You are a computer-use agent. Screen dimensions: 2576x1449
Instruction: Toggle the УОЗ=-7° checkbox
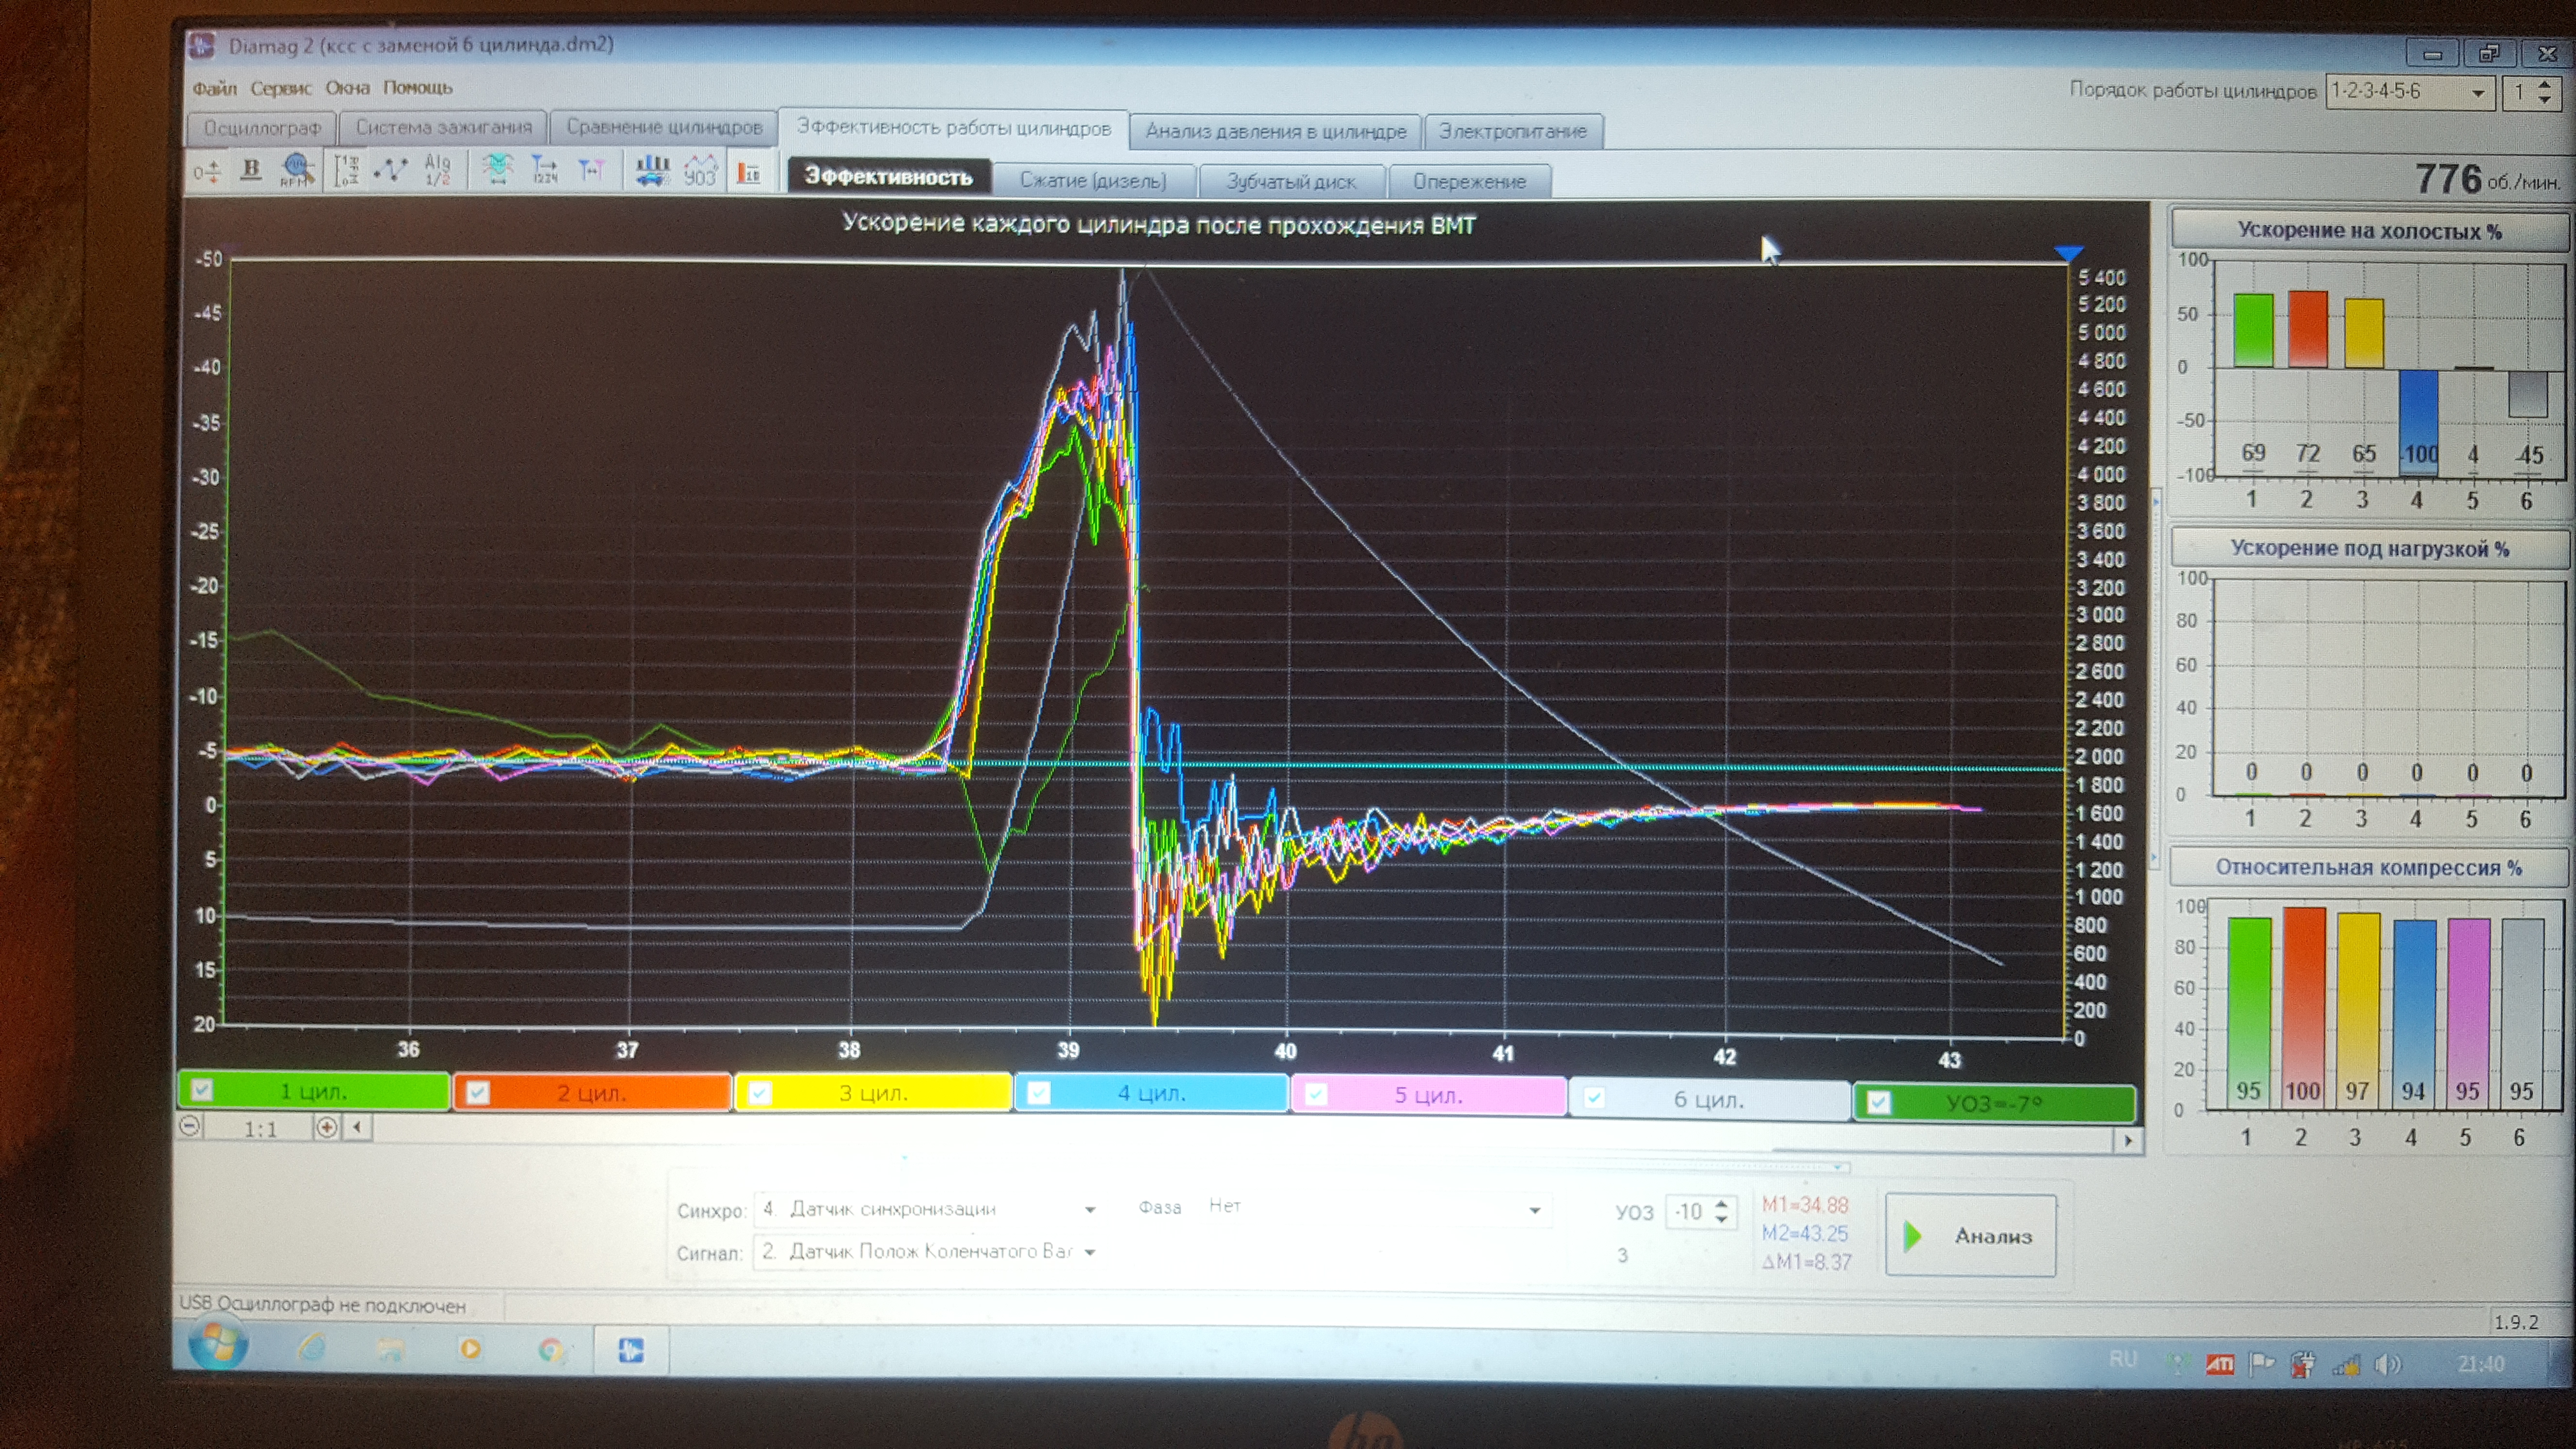pyautogui.click(x=1878, y=1102)
